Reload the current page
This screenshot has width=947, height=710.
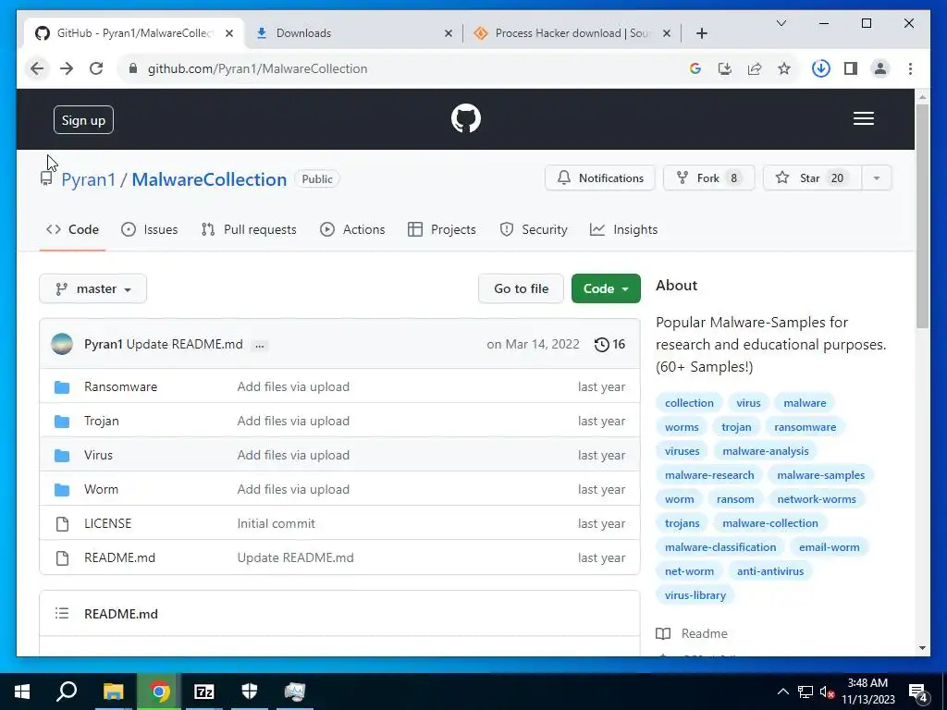pyautogui.click(x=96, y=68)
